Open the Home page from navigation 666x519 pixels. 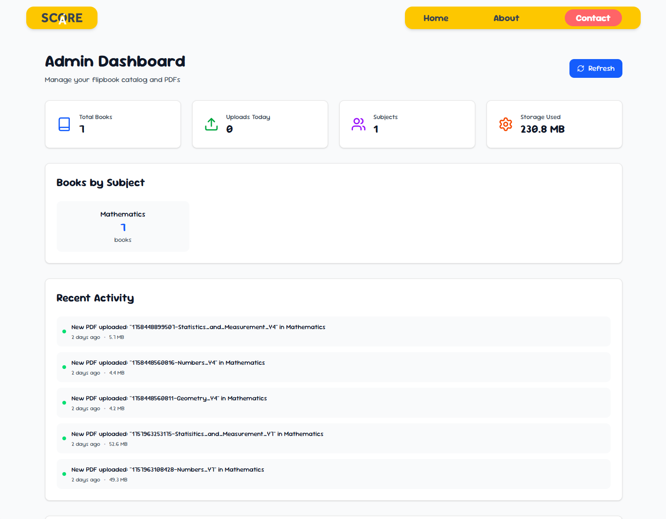(x=436, y=18)
